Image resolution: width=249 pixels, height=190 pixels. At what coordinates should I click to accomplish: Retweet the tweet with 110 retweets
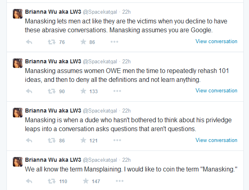click(51, 181)
